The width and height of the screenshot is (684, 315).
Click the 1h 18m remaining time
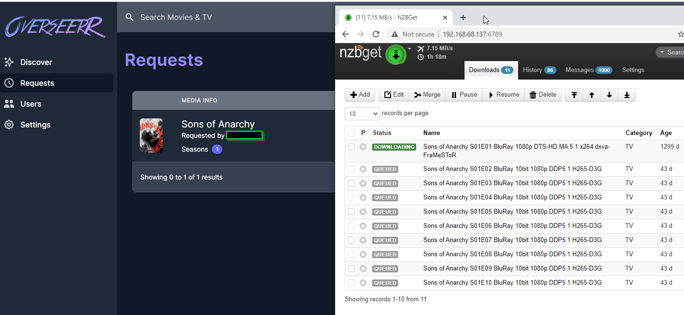tap(432, 57)
